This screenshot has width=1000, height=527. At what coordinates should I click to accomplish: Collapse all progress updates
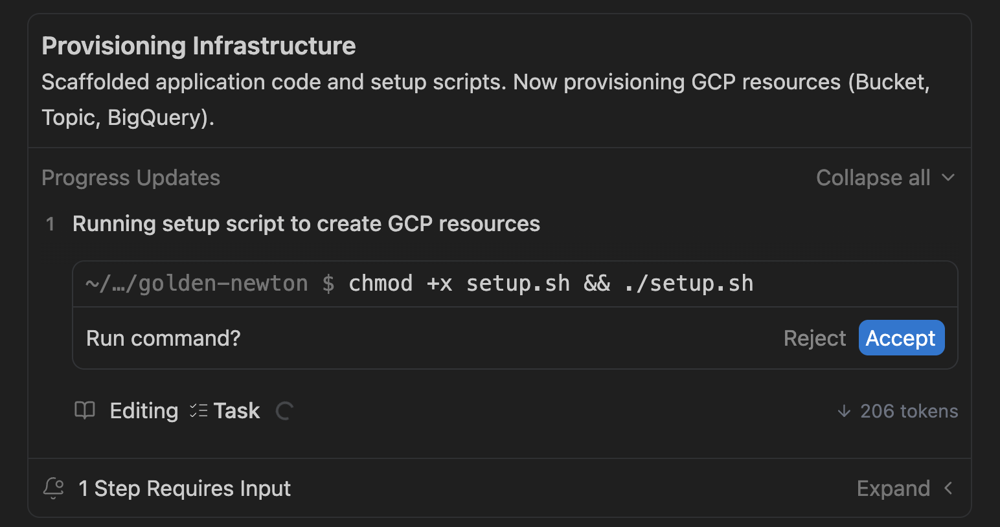[x=872, y=177]
